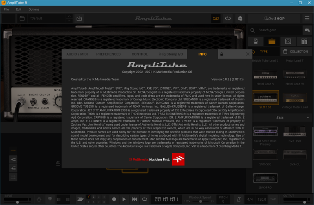Switch to the AUDIO / MIDI tab
The height and width of the screenshot is (205, 314).
tap(77, 54)
